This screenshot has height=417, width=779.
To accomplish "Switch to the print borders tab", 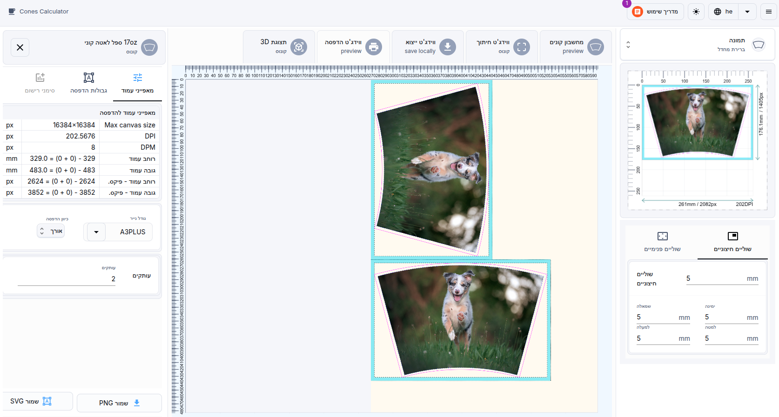I will tap(88, 83).
